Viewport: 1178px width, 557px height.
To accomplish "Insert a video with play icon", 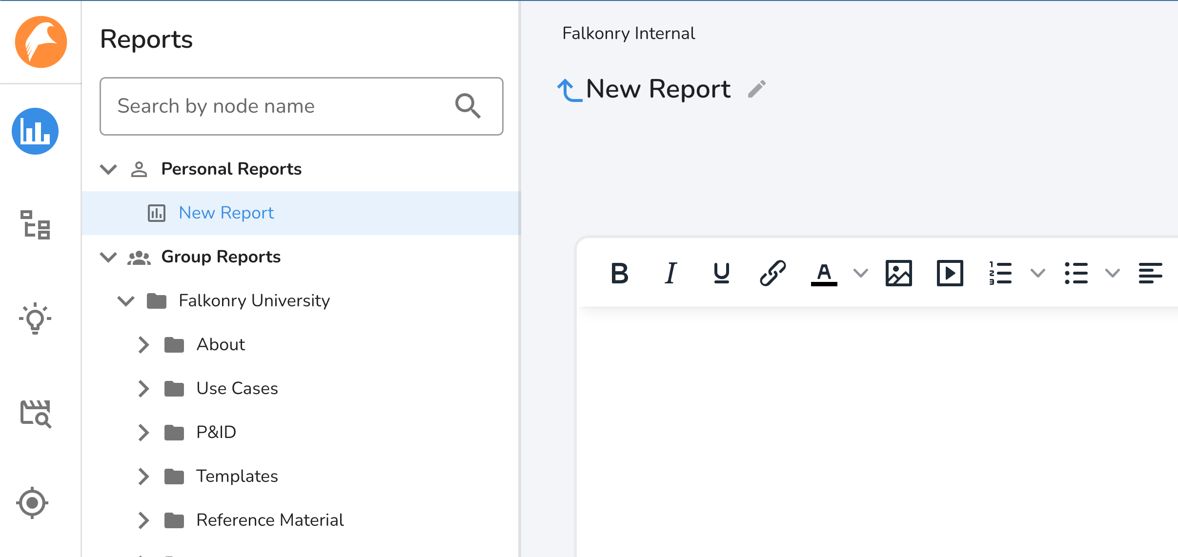I will pos(950,273).
